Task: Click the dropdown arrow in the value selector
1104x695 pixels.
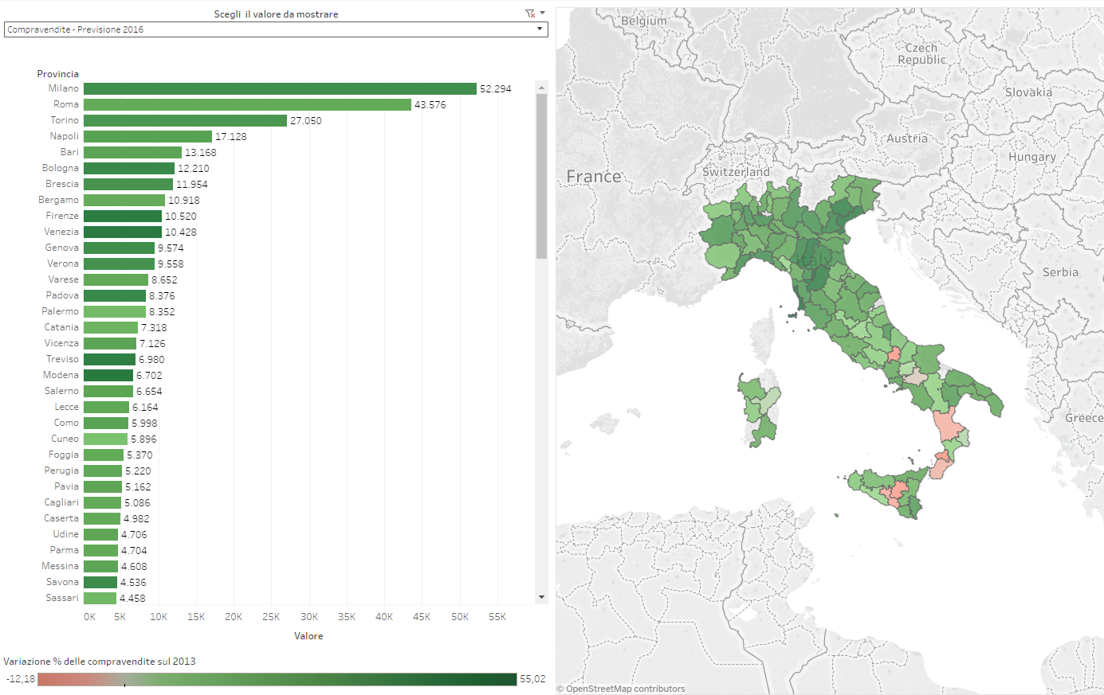Action: pyautogui.click(x=540, y=29)
